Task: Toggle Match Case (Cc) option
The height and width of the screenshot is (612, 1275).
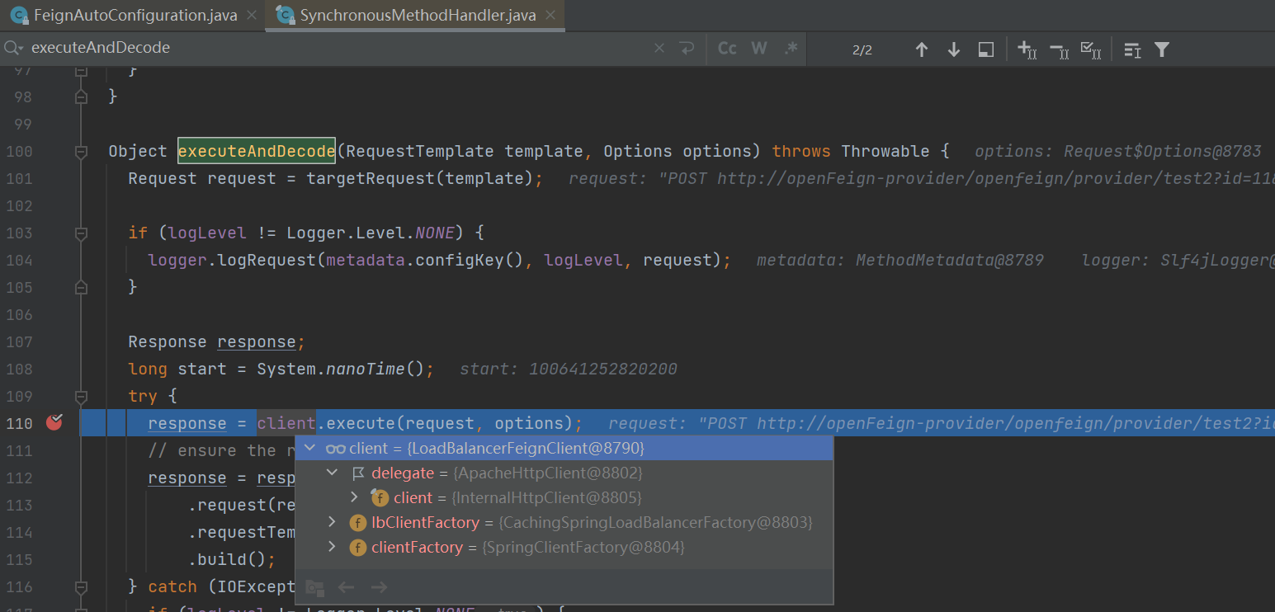Action: pyautogui.click(x=727, y=49)
